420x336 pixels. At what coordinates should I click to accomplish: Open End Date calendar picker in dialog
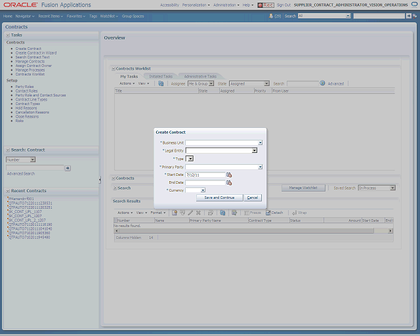point(229,182)
